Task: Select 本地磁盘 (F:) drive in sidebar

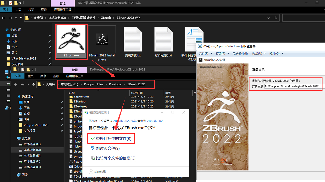Action: coord(32,161)
